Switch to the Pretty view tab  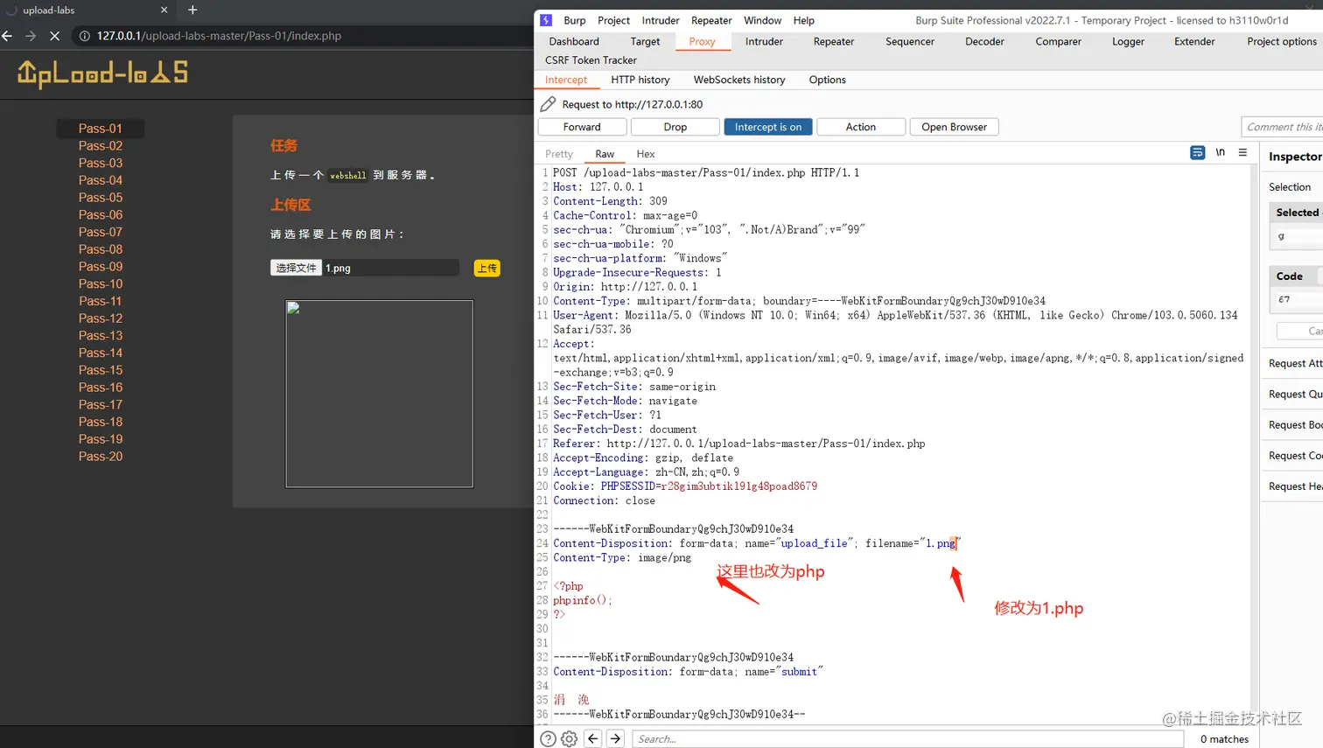[x=559, y=154]
